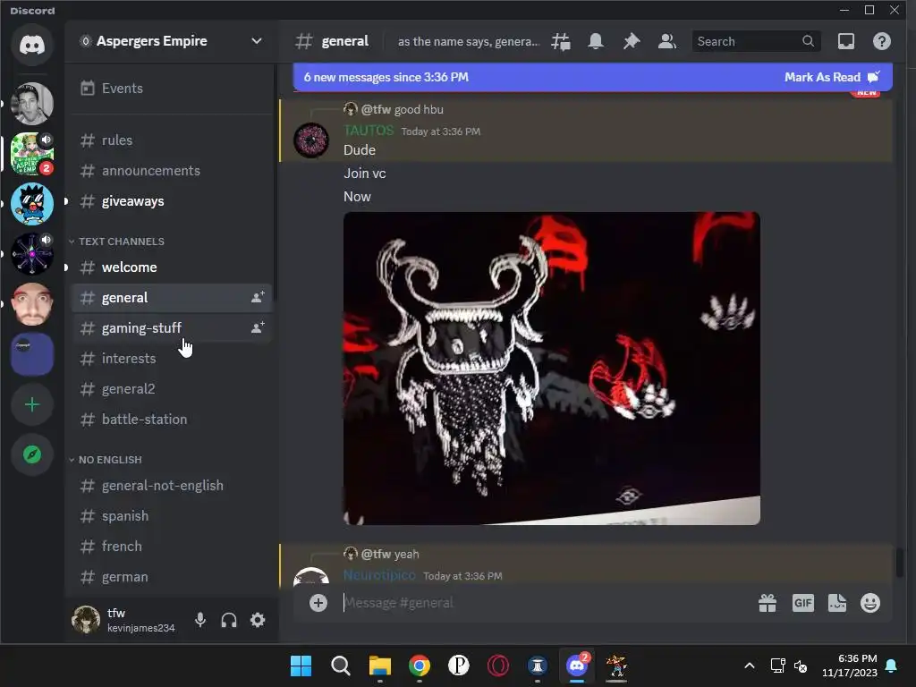Open User Settings gear
Screen dimensions: 916x687
(258, 620)
